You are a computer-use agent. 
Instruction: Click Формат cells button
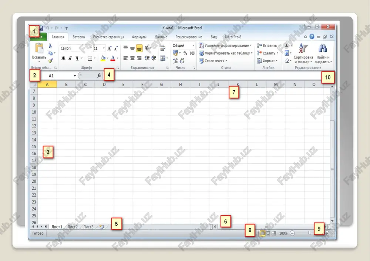267,61
